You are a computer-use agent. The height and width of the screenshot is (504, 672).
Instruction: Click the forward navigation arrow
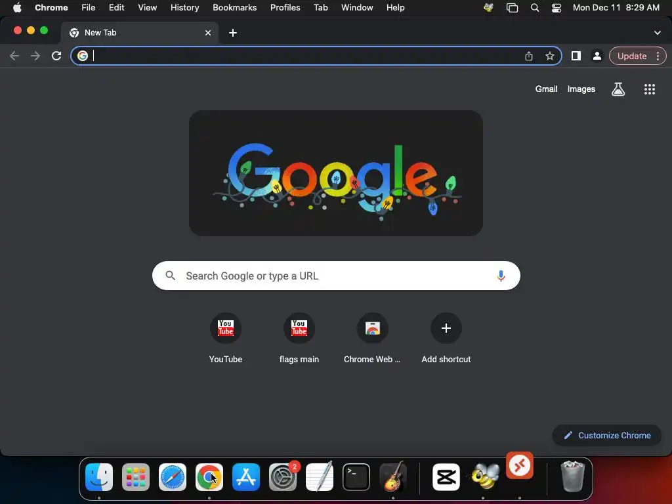pos(35,56)
